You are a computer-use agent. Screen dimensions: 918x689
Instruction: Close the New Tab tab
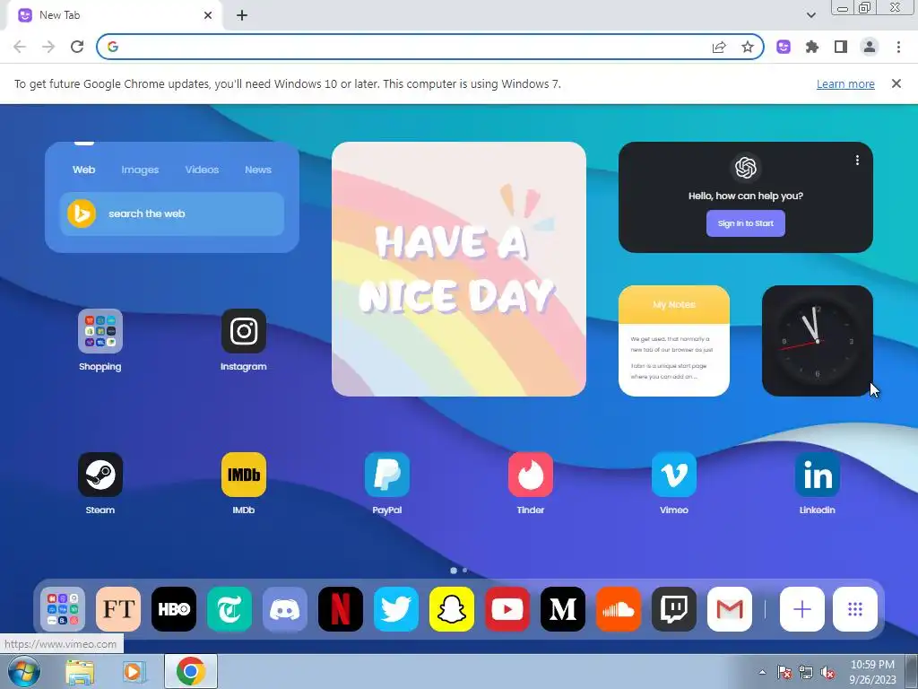208,15
